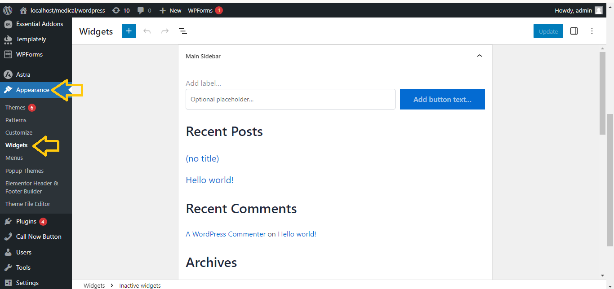This screenshot has height=289, width=614.
Task: Click the blue block inserter plus button
Action: pyautogui.click(x=129, y=31)
